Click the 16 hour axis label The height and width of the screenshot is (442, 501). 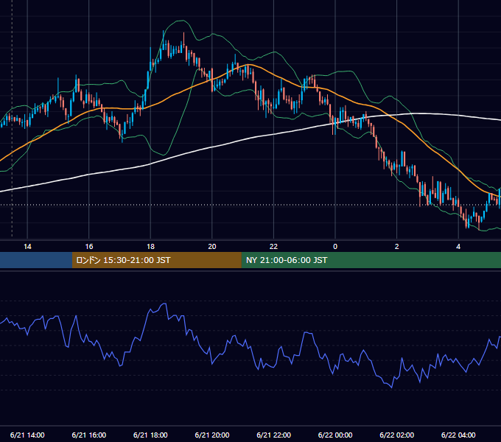[x=89, y=247]
